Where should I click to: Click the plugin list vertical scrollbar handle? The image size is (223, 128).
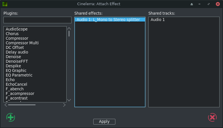tap(69, 33)
